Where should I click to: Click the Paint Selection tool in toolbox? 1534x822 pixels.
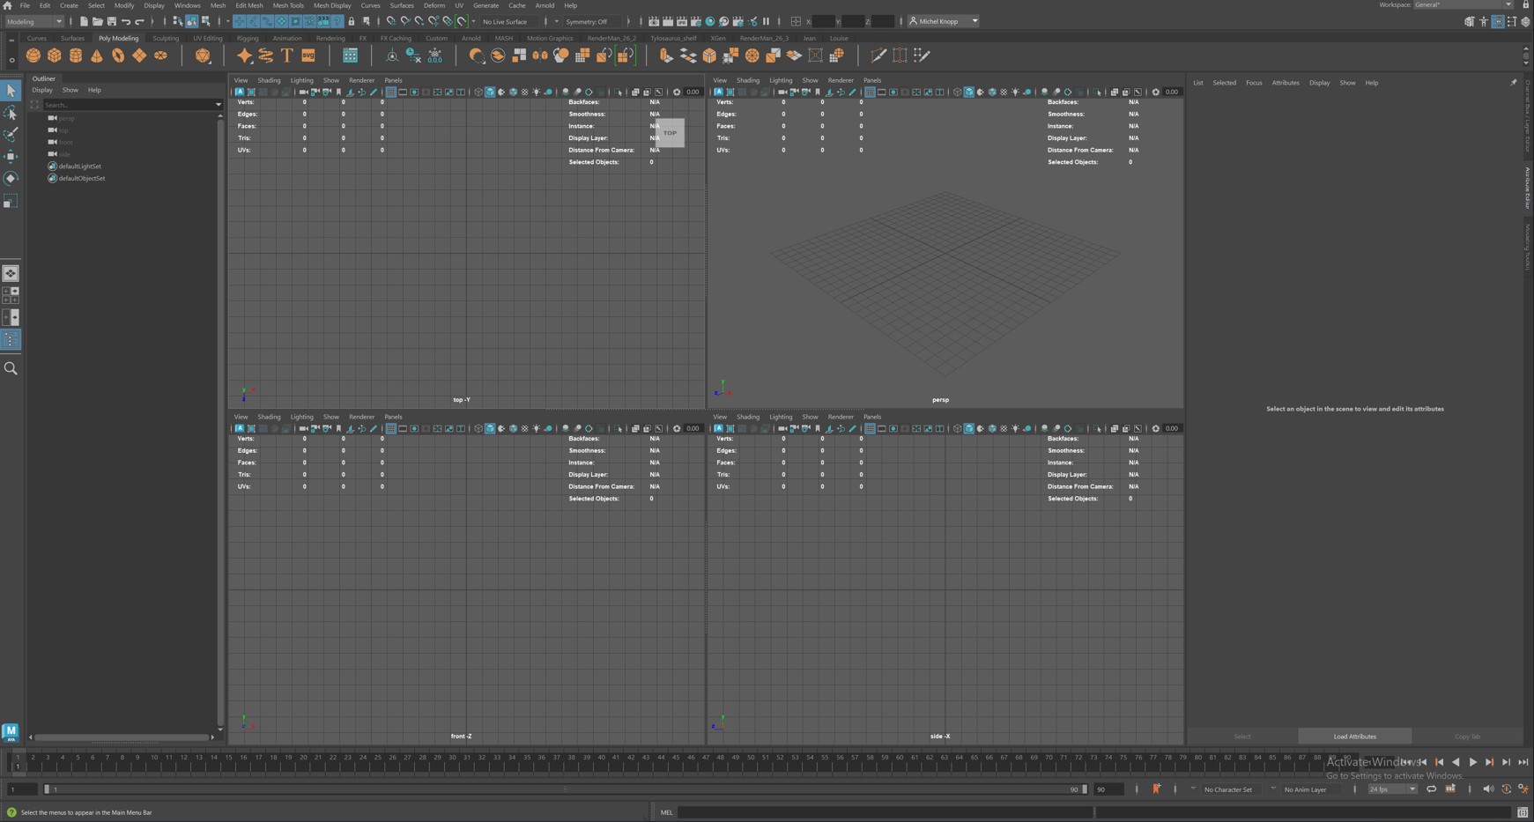[11, 135]
